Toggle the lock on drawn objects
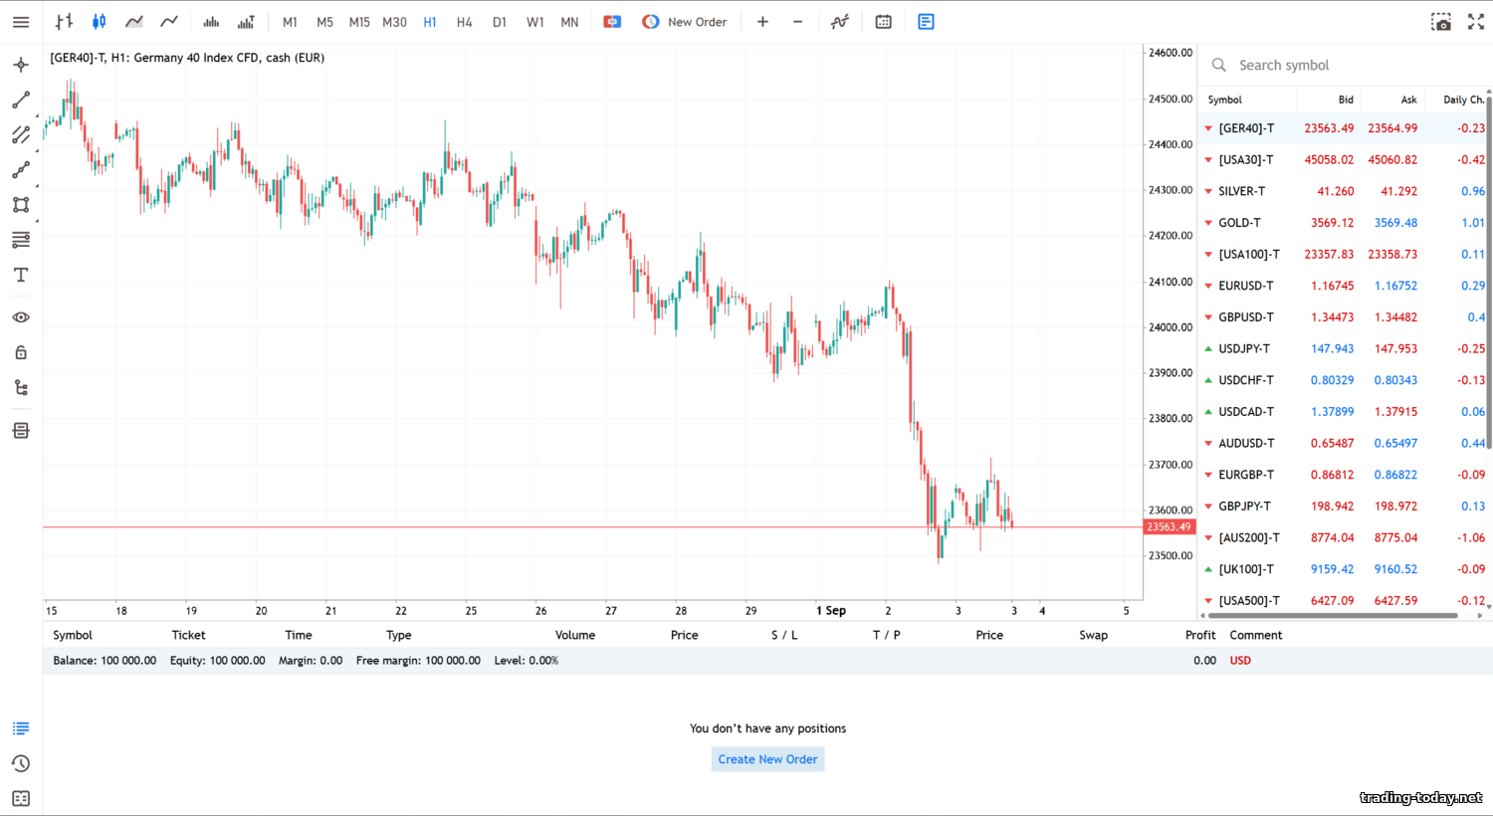Viewport: 1493px width, 816px height. click(x=20, y=351)
